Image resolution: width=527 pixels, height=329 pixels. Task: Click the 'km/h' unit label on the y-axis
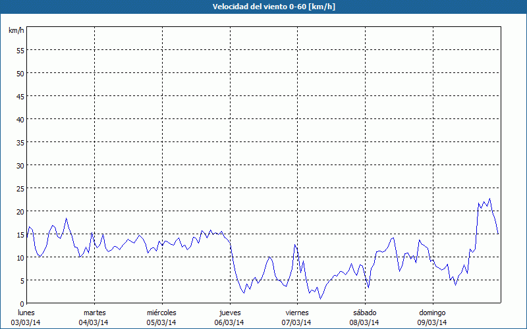tap(16, 31)
